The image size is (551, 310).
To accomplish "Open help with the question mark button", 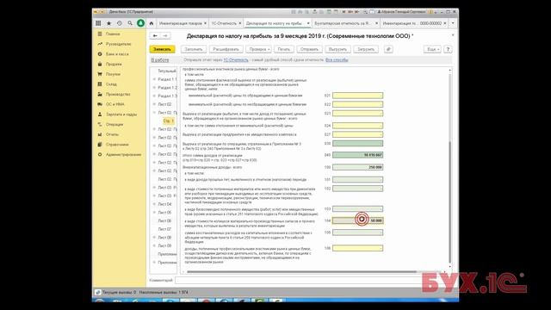I will point(448,49).
